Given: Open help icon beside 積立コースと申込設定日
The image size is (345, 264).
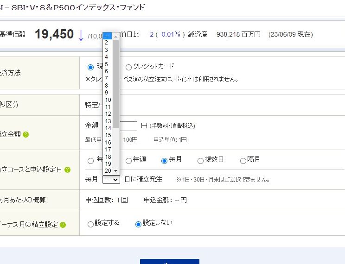Looking at the screenshot, I should (x=67, y=170).
